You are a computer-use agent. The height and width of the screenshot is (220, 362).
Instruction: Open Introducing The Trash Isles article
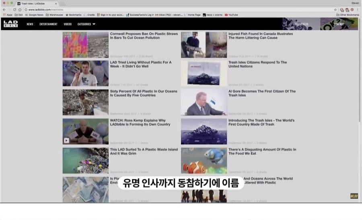[x=261, y=122]
